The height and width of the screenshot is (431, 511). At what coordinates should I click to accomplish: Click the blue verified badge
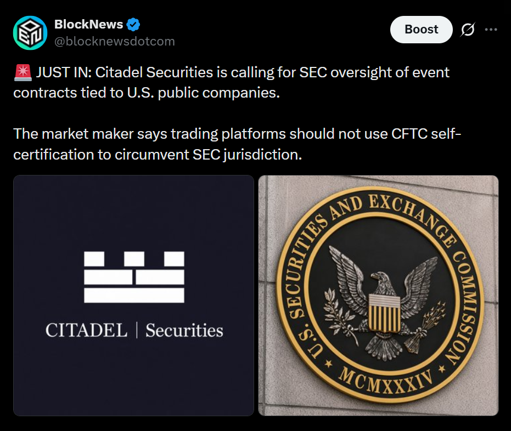coord(133,25)
